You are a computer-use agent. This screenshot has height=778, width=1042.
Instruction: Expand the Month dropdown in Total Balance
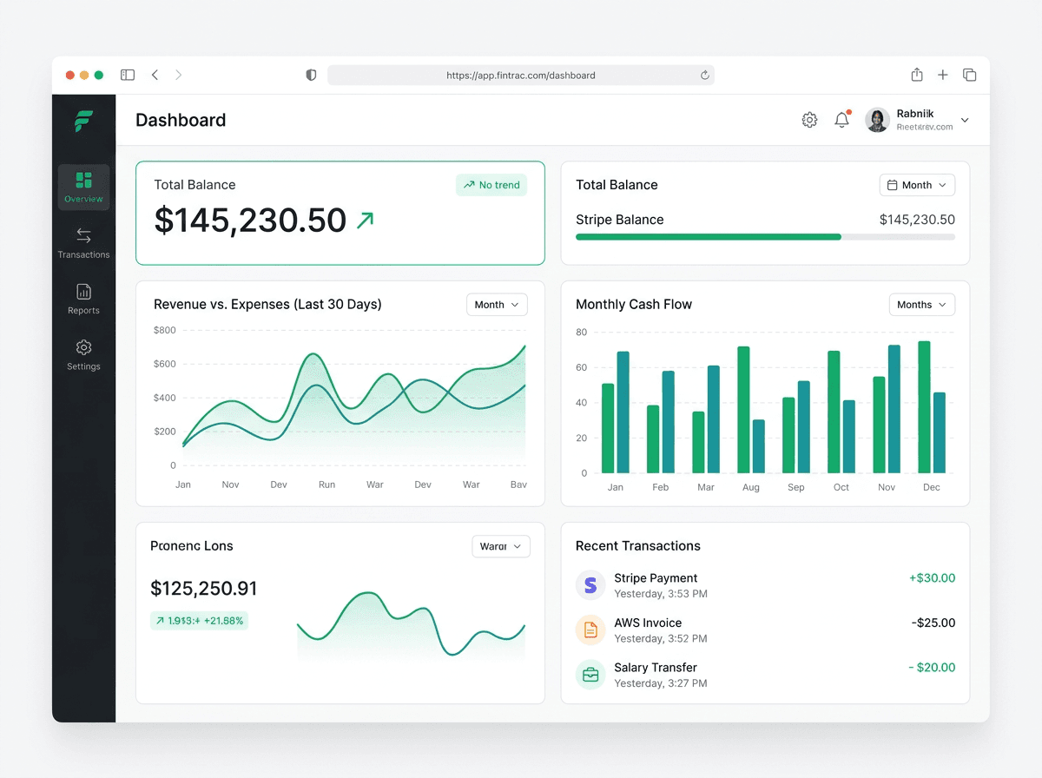tap(917, 185)
